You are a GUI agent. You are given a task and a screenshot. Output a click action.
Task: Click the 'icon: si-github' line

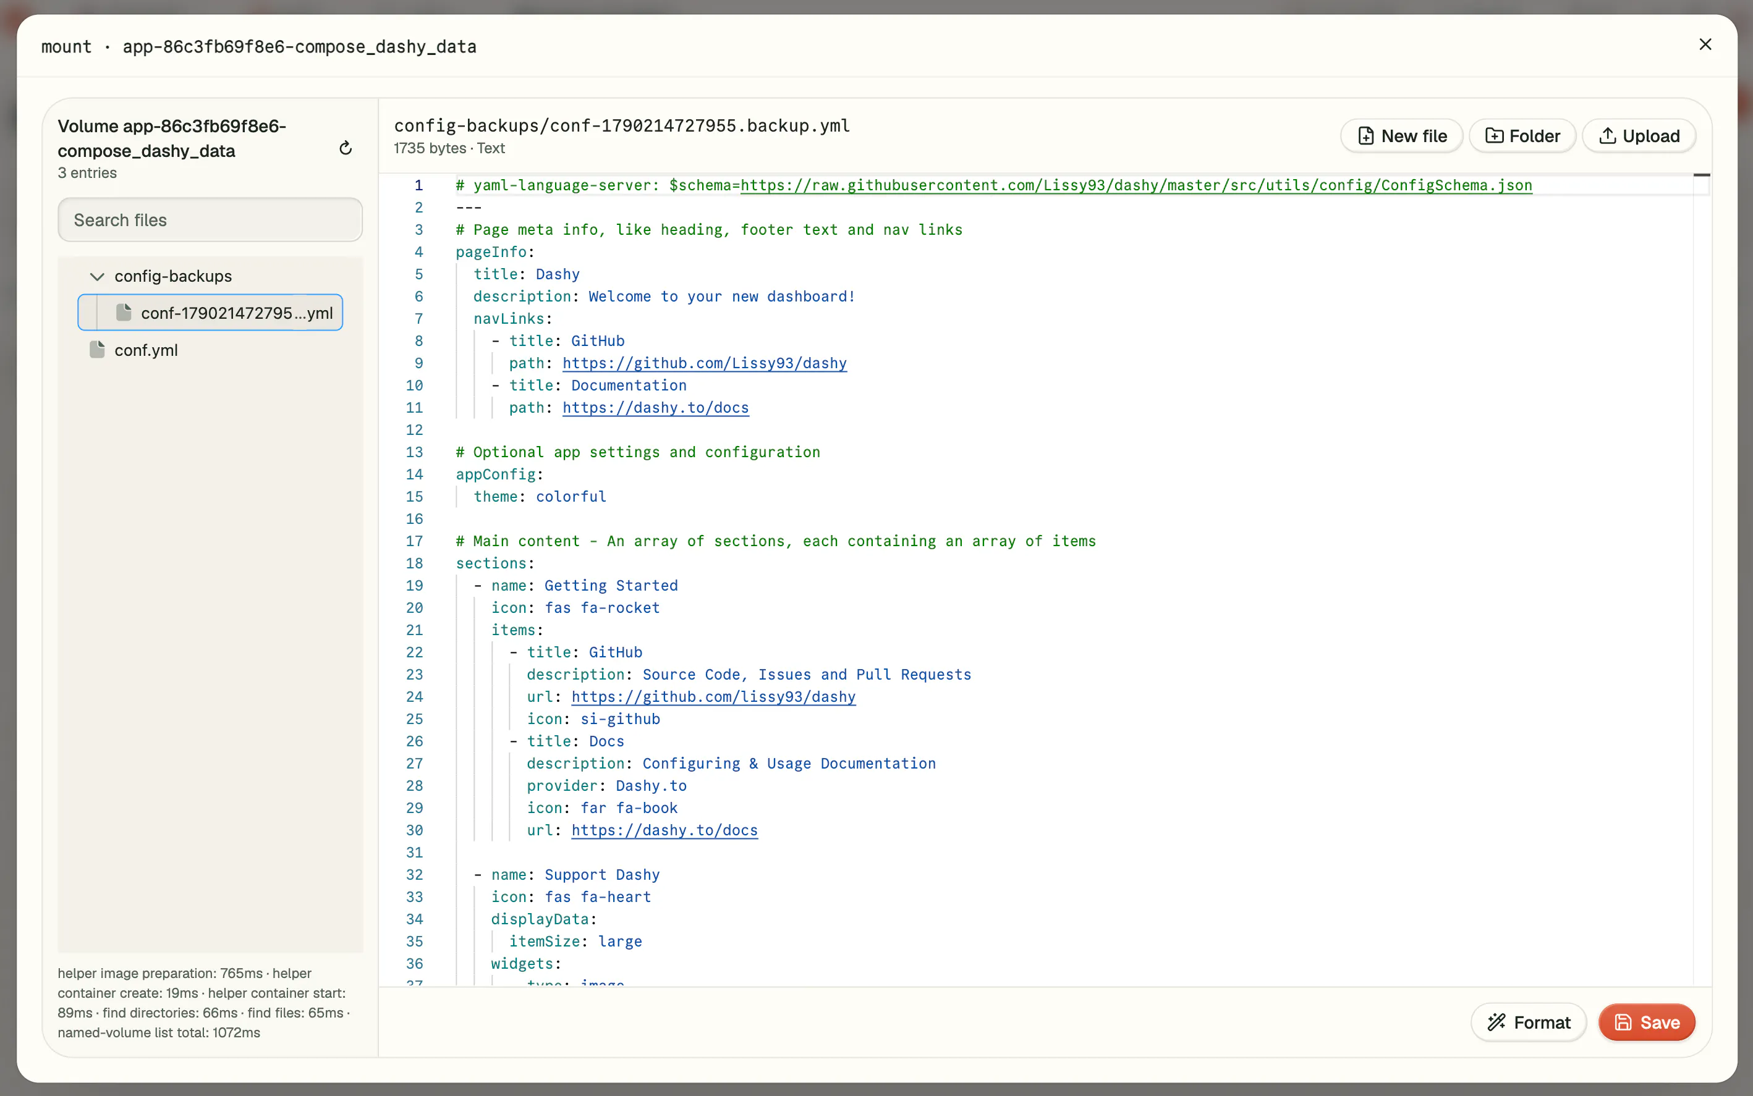[x=593, y=719]
